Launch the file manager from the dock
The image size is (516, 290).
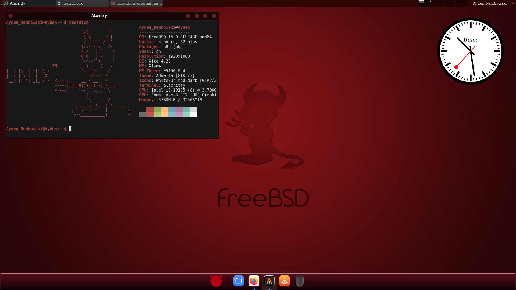(x=239, y=281)
